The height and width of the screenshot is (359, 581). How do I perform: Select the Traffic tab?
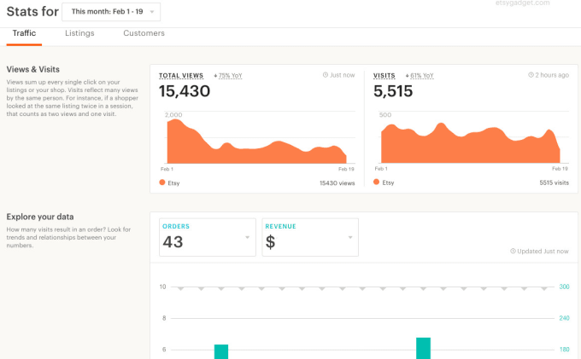pos(24,33)
